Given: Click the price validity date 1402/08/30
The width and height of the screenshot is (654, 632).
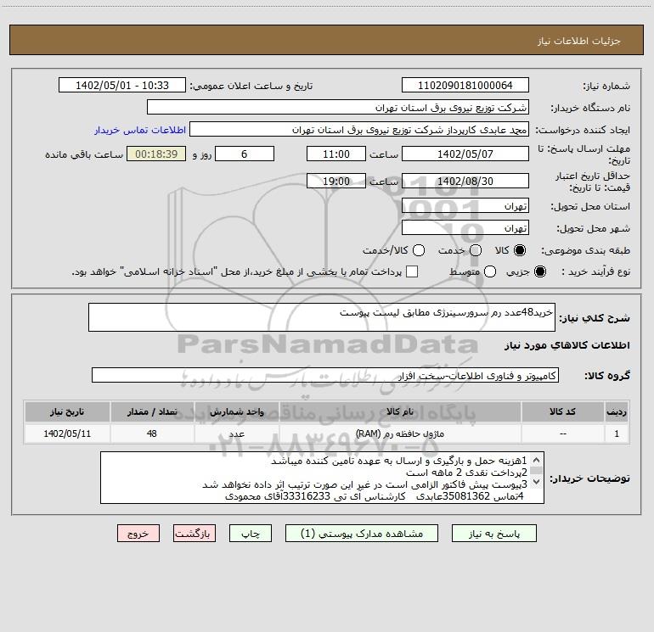Looking at the screenshot, I should point(465,181).
